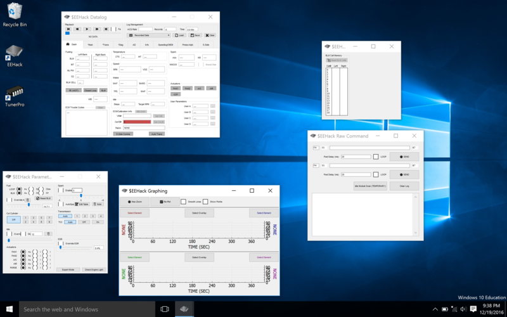Toggle the Show Points checkbox

point(206,201)
